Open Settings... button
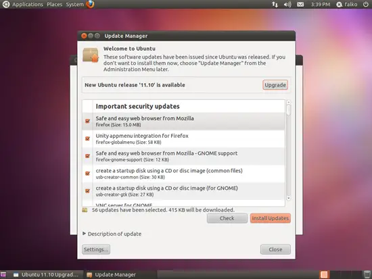 point(96,249)
